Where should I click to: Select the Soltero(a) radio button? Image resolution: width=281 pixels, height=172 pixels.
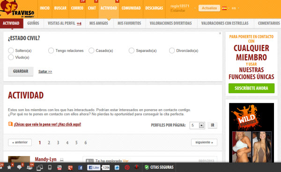click(x=11, y=51)
